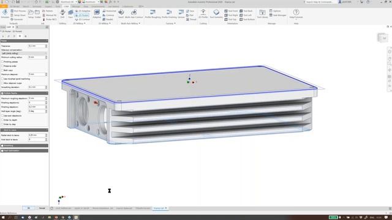Viewport: 392px width, 220px height.
Task: Select the Turning Profile Finishing tool
Action: pos(169,13)
